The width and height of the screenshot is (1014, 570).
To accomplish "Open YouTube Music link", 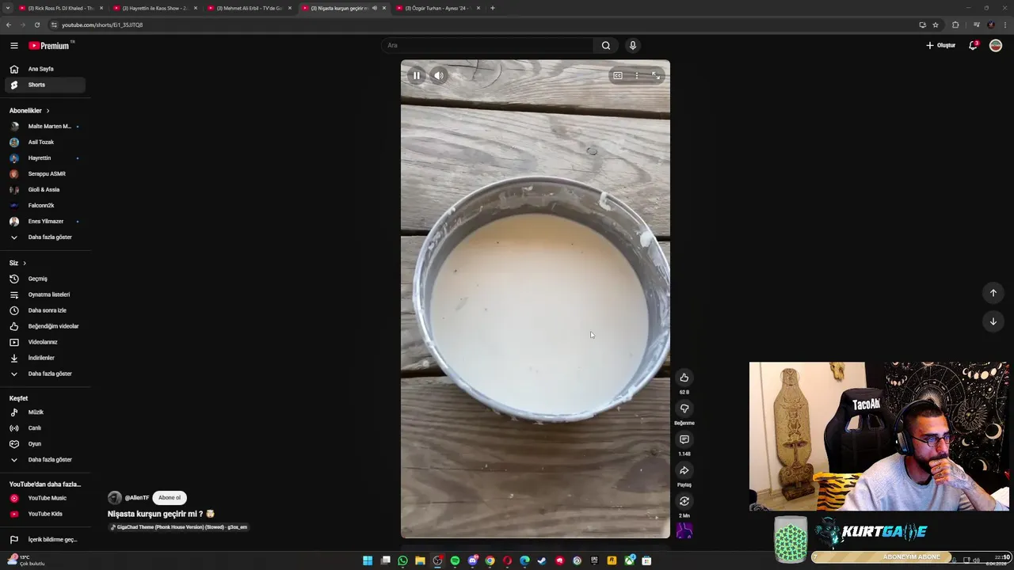I will coord(45,498).
